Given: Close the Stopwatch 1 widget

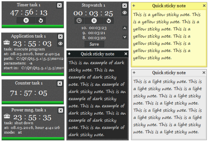Looking at the screenshot, I should (124, 5).
